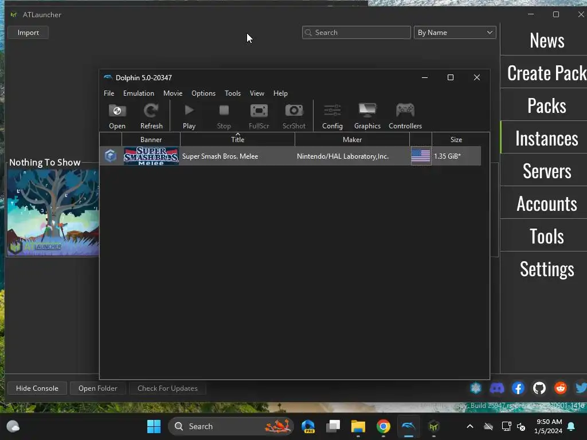Open the Facebook link icon in ATLauncher
This screenshot has height=440, width=587.
click(518, 388)
